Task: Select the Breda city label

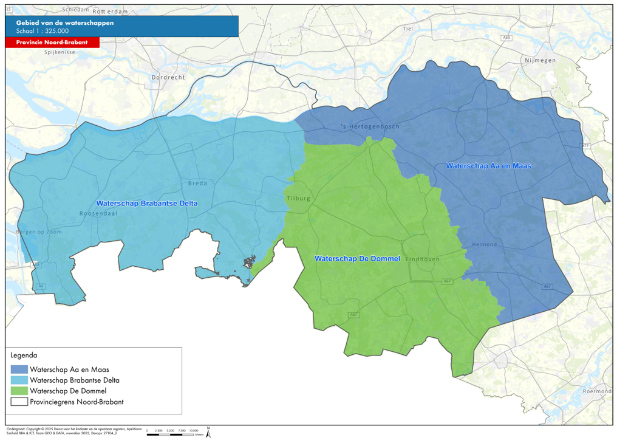Action: click(197, 183)
